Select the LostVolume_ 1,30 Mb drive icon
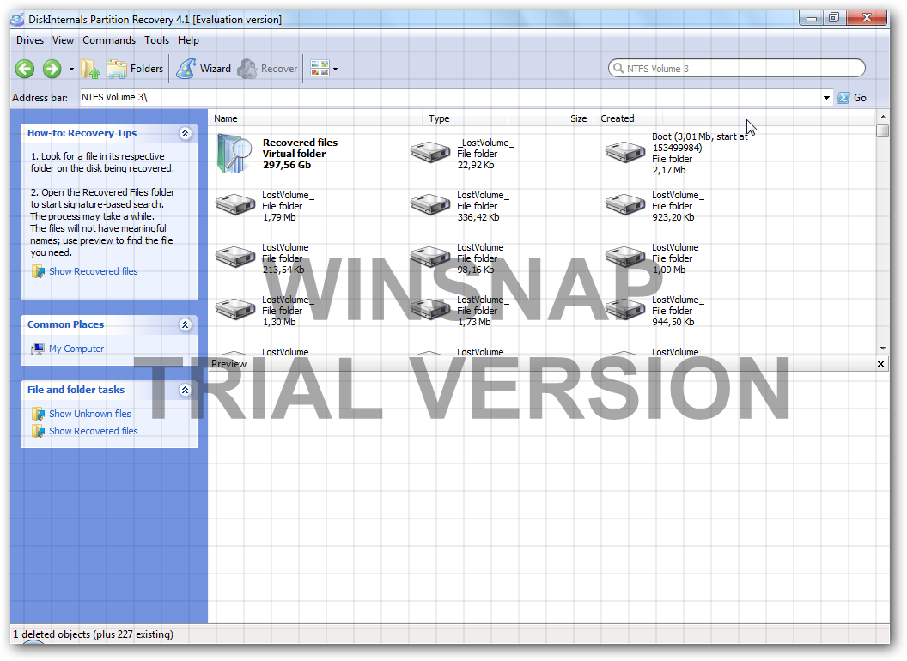Screen dimensions: 907x661 tap(234, 309)
